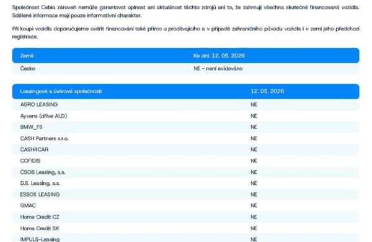Select the 'COFIDIS' row name

30,161
